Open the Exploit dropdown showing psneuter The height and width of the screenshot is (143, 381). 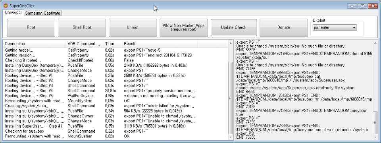point(335,28)
